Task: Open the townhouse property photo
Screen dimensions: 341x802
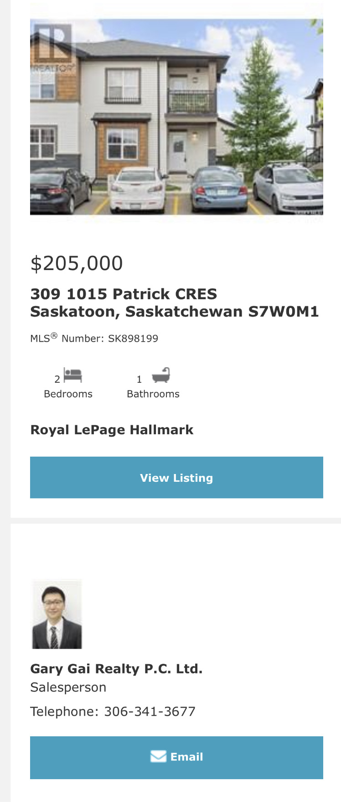Action: tap(176, 116)
